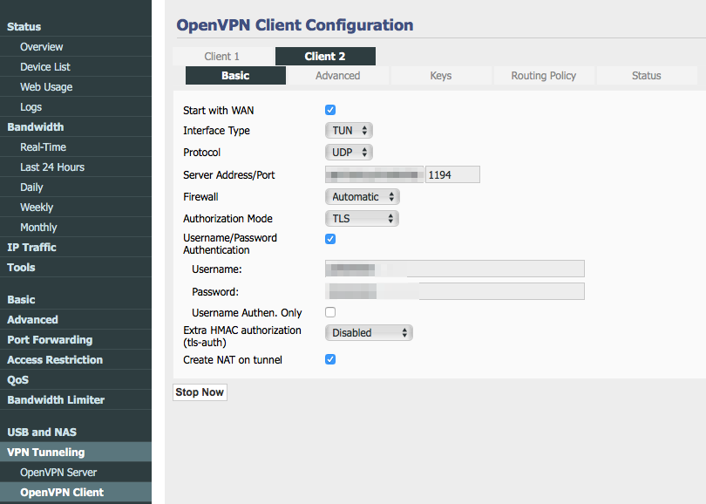Screen dimensions: 706x504
Task: Open the Status tab of Client 2
Action: tap(646, 76)
